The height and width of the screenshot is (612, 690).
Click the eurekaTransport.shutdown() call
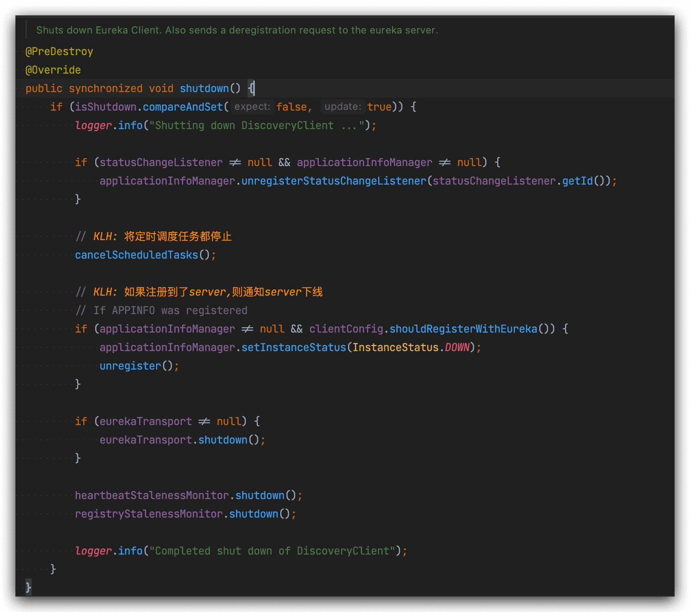click(179, 440)
